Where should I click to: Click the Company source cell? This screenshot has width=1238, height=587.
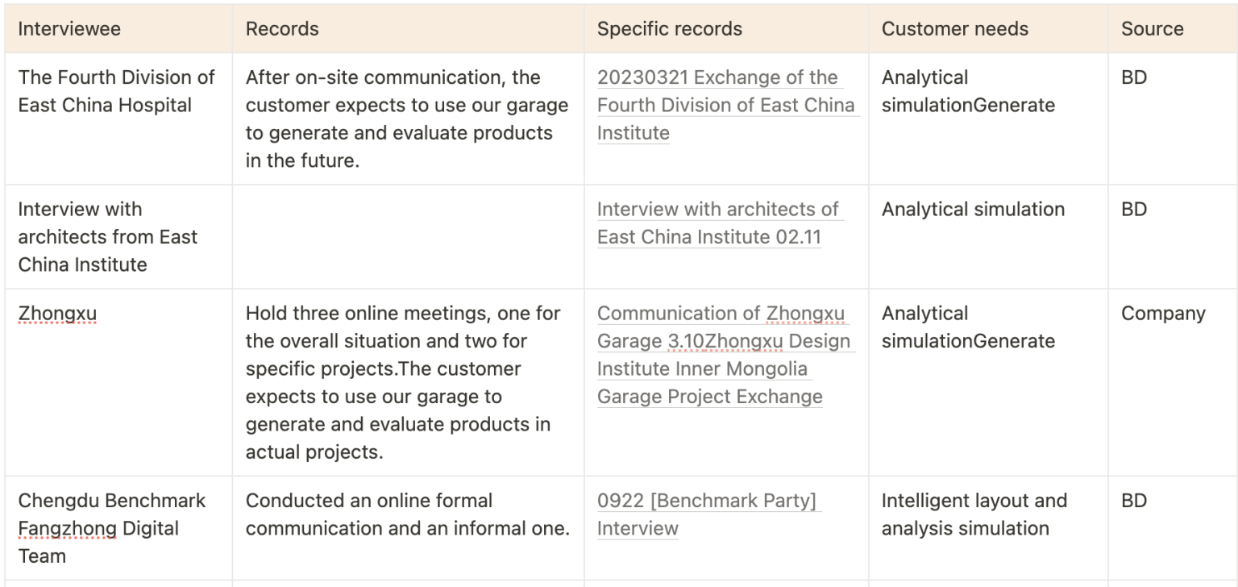(x=1162, y=314)
